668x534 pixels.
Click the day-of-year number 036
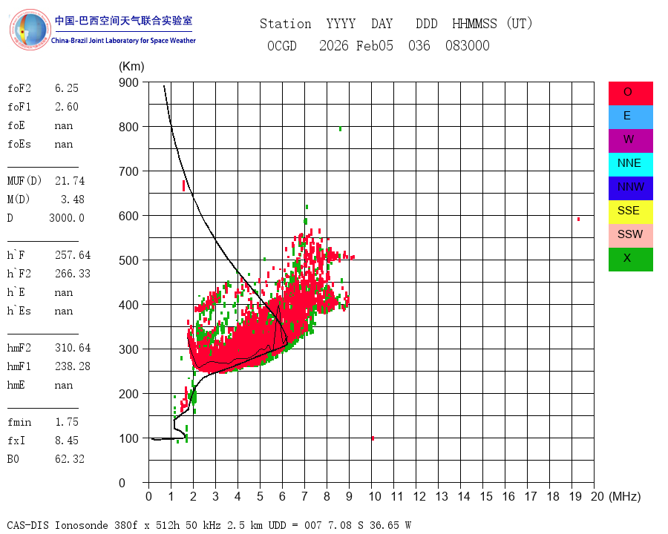point(419,45)
